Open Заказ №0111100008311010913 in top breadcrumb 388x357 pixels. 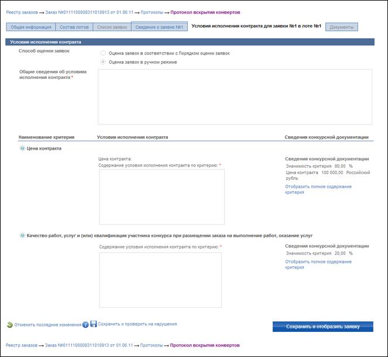point(90,12)
